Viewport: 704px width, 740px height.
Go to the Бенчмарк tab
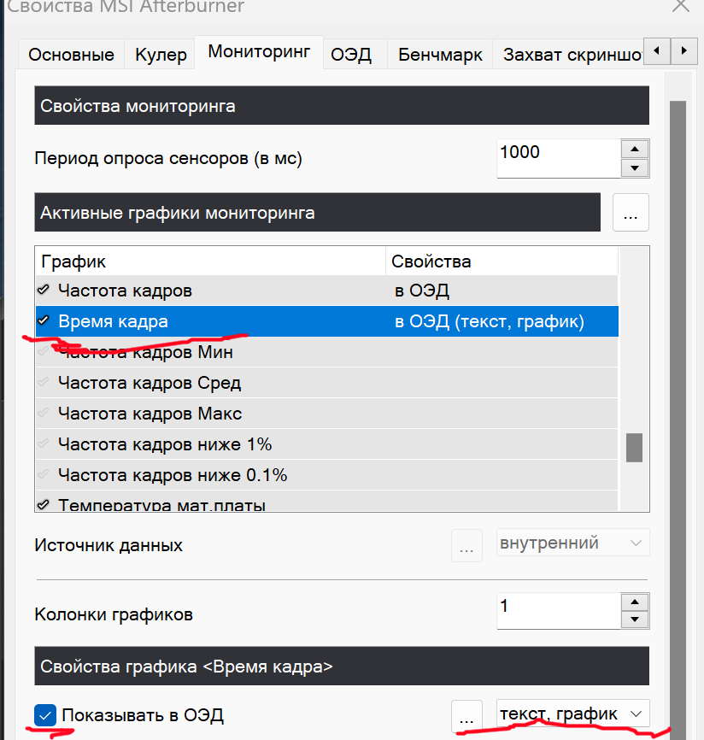pos(440,55)
